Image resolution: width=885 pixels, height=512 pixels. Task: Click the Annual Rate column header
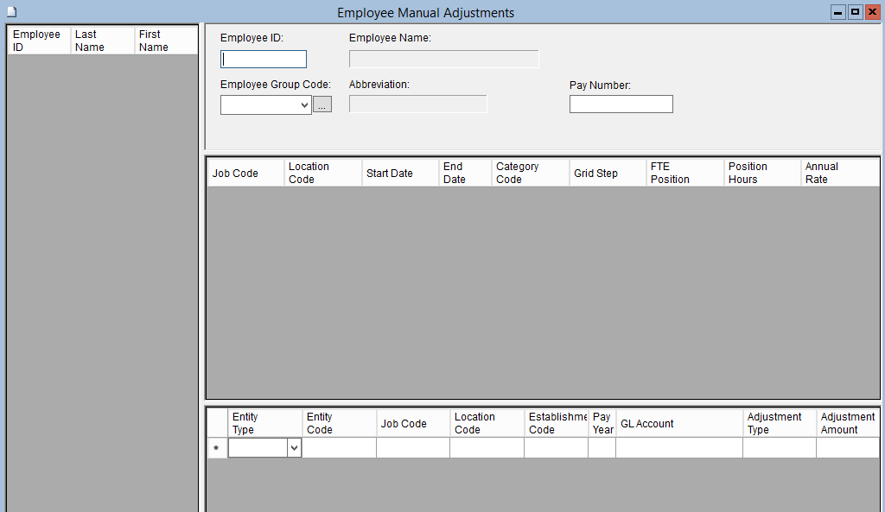839,173
